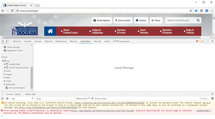Open the Twitter extension icon
This screenshot has width=215, height=119.
click(196, 11)
